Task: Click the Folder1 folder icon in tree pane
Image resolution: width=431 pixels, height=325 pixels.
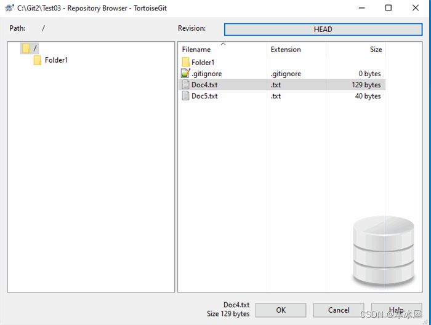Action: (38, 60)
